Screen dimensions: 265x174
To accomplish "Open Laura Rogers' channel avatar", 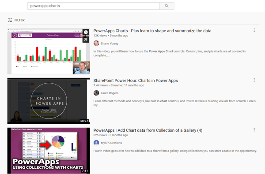I will pos(96,93).
